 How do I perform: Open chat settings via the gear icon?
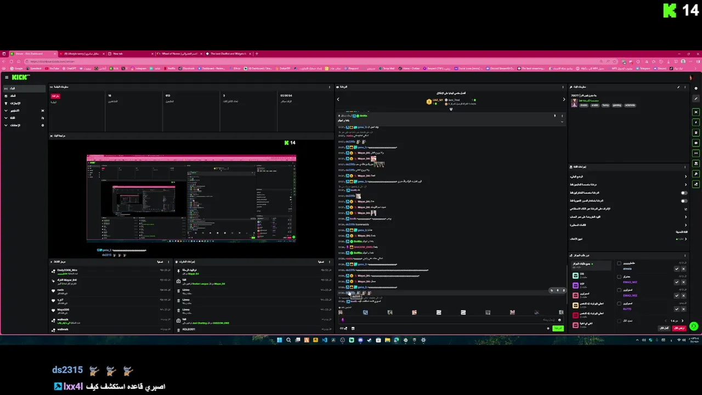coord(548,328)
